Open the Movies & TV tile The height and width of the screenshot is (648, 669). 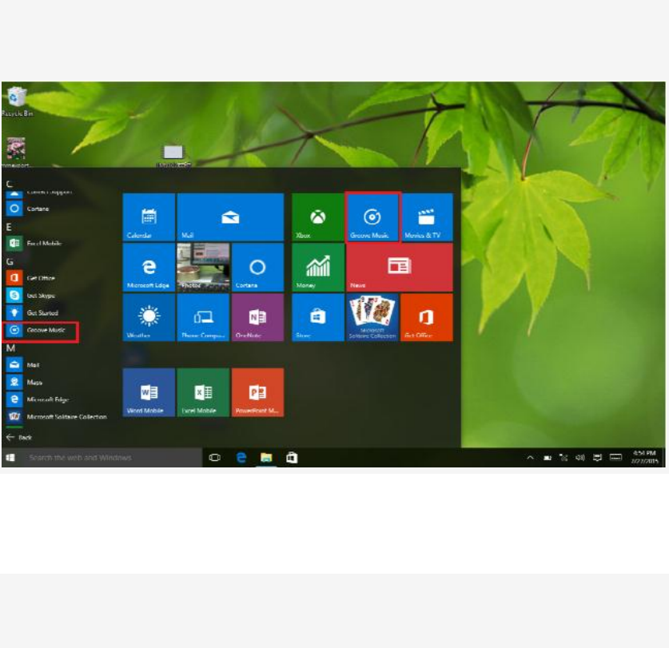tap(427, 217)
